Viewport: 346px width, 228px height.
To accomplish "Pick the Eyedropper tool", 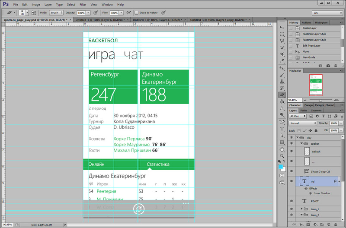I will pos(282,61).
